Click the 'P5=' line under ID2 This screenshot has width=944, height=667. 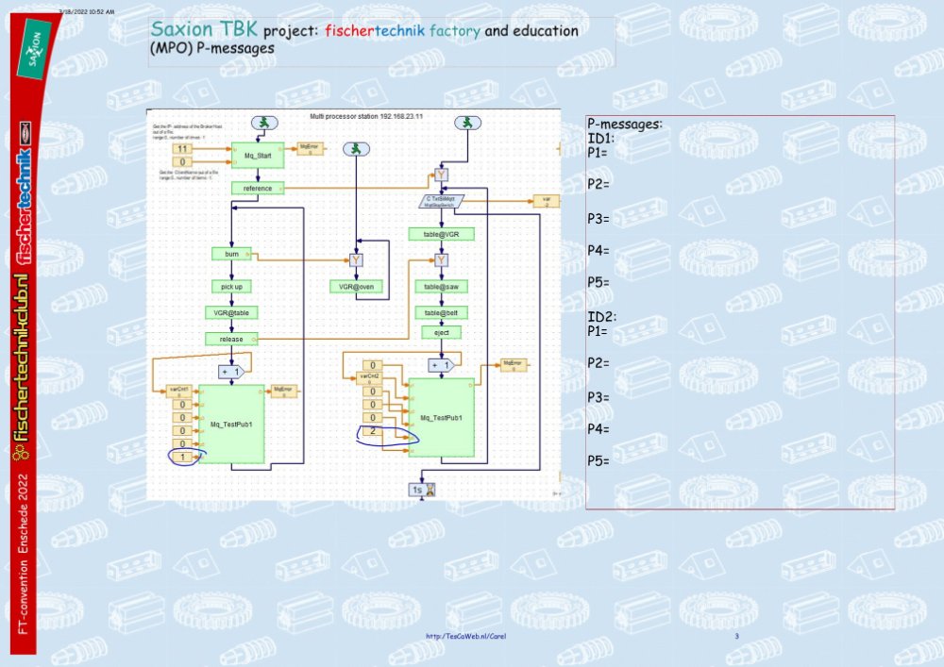[598, 461]
